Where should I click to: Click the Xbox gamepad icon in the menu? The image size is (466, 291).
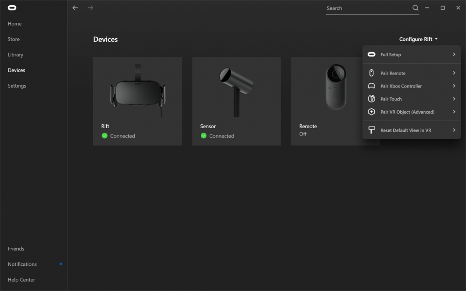point(371,86)
